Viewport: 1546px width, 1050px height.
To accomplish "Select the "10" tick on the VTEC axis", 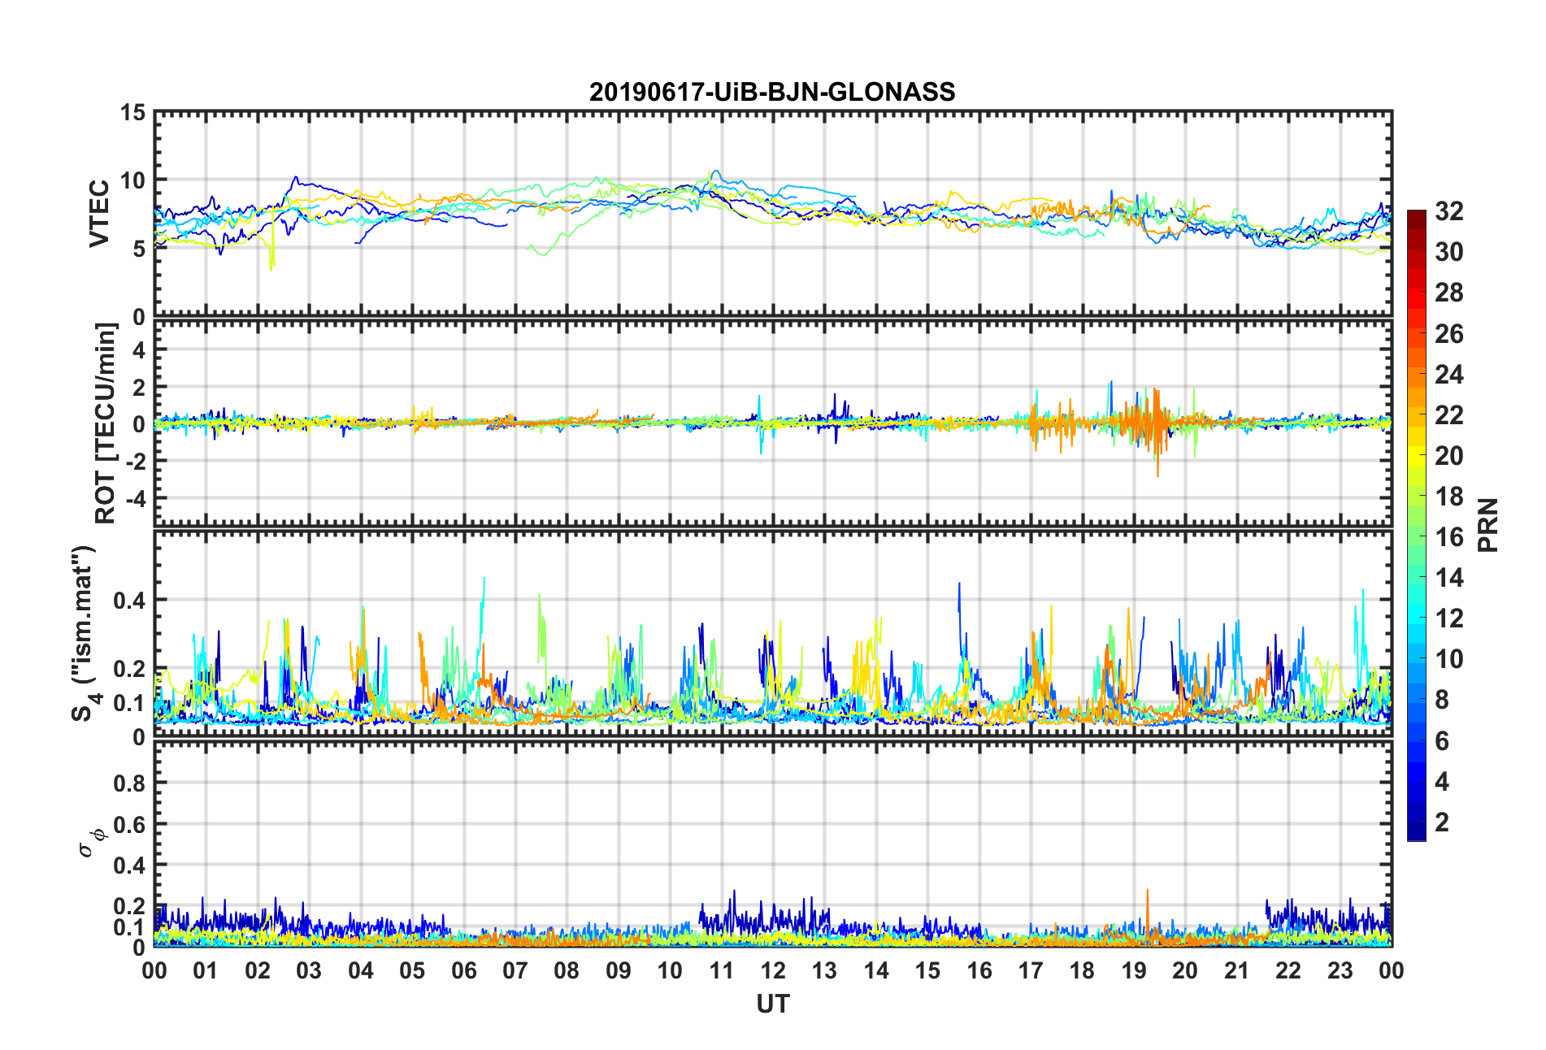I will (132, 180).
